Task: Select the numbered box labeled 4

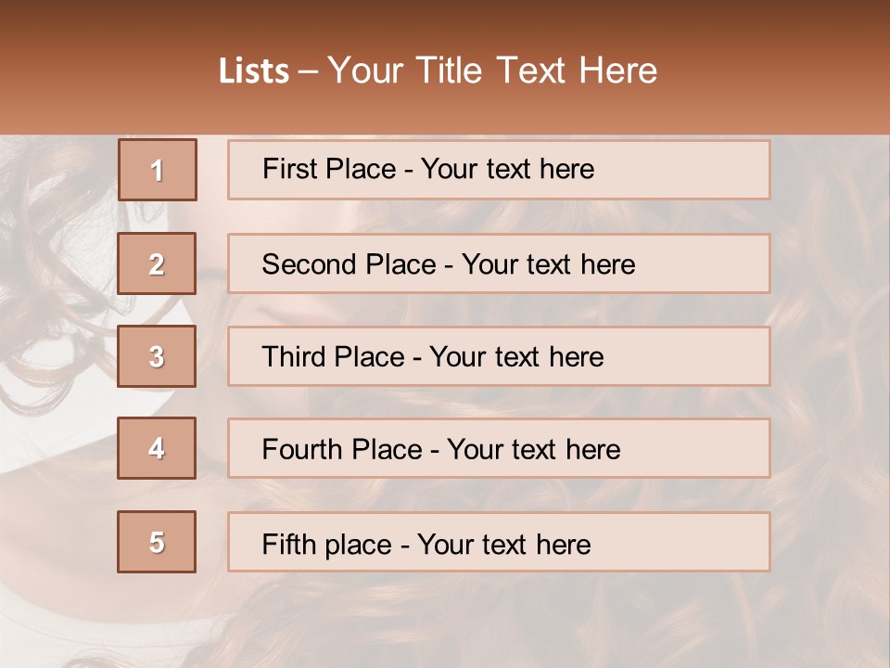Action: 157,448
